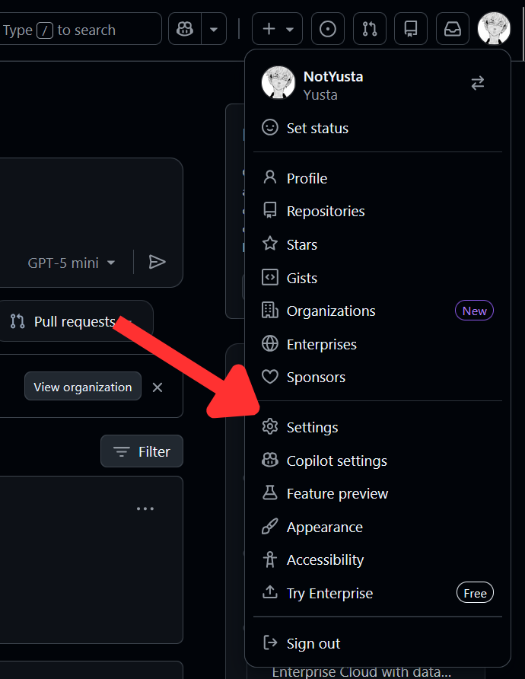Click the account switcher arrows icon
525x679 pixels.
478,84
